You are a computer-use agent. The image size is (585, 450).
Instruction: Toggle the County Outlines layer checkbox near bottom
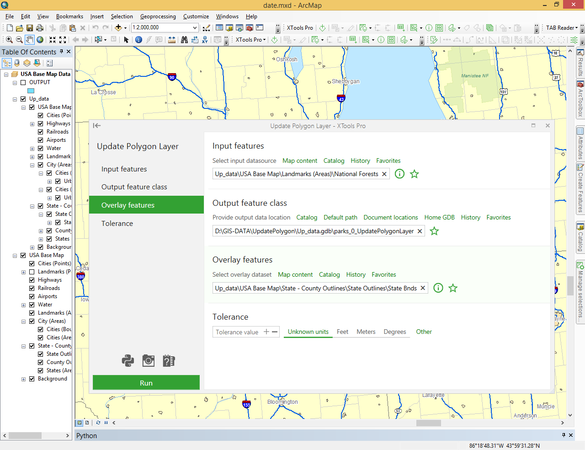[x=40, y=362]
